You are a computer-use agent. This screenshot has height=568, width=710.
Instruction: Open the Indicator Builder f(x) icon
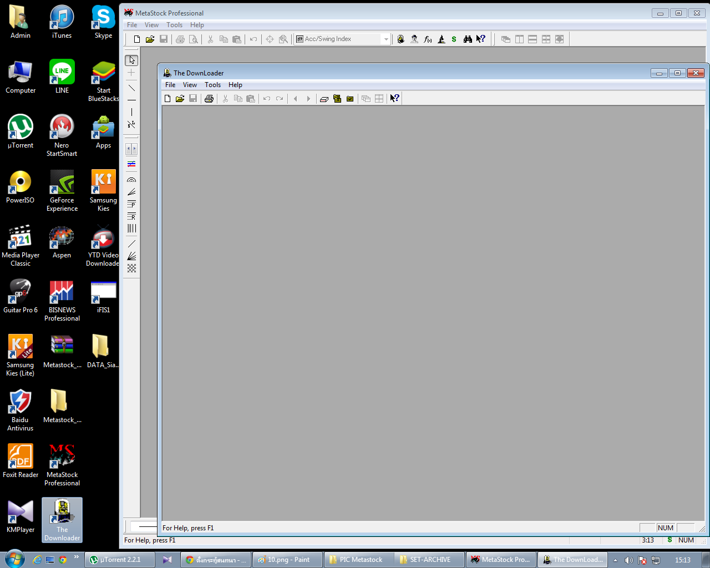[428, 39]
